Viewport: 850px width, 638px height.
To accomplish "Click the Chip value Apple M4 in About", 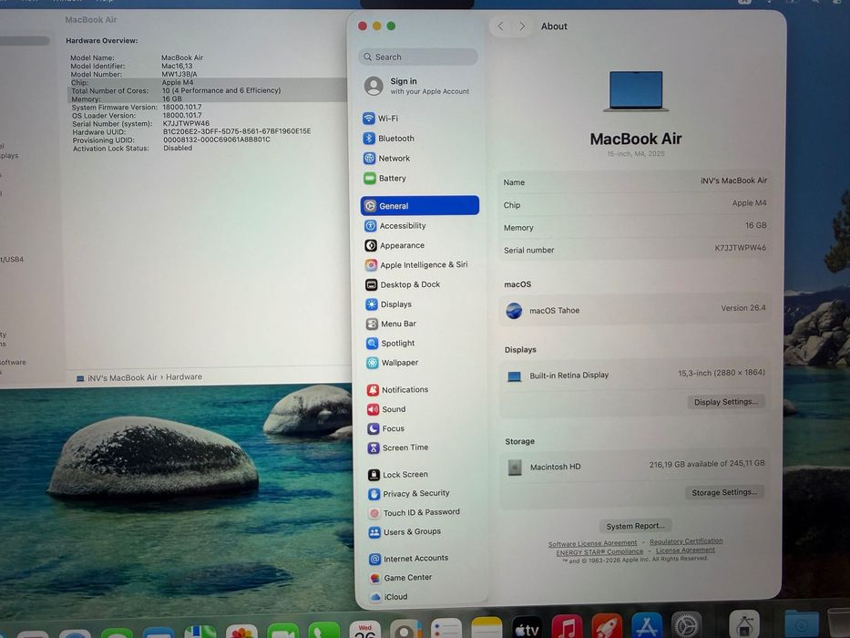I will (749, 203).
